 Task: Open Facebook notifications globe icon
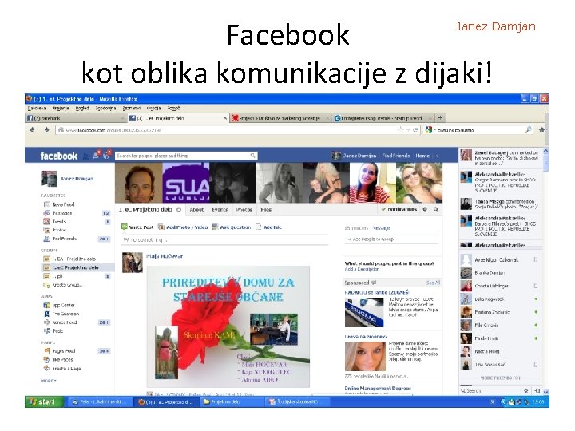click(x=107, y=155)
